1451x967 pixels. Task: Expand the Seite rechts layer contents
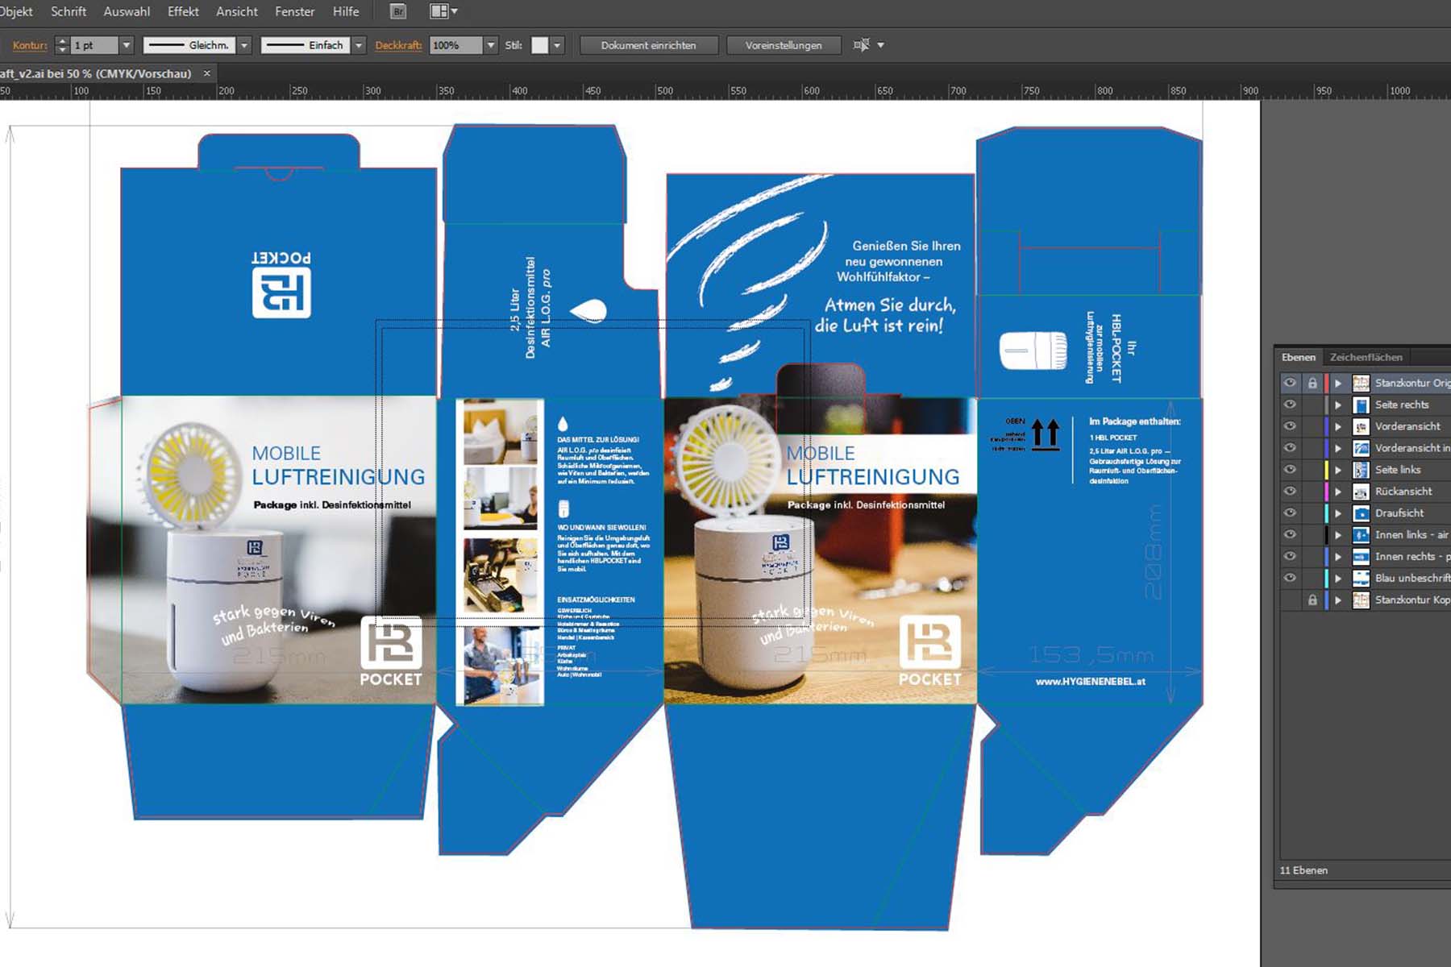[1338, 405]
